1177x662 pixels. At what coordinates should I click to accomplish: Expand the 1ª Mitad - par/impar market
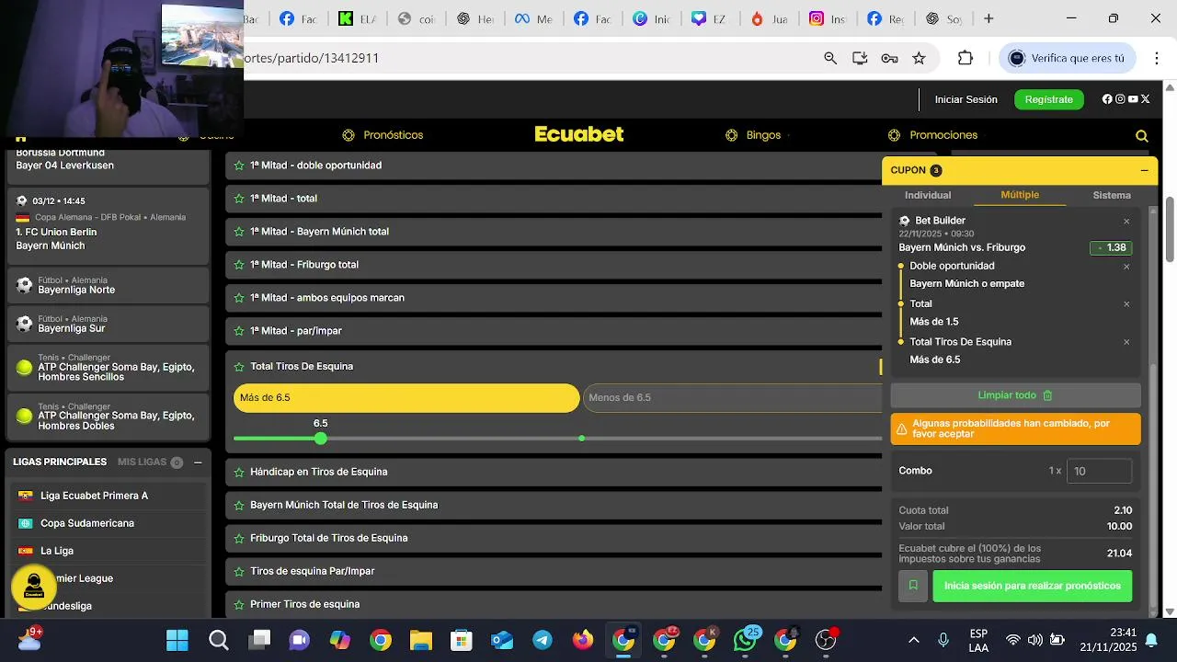pos(554,331)
